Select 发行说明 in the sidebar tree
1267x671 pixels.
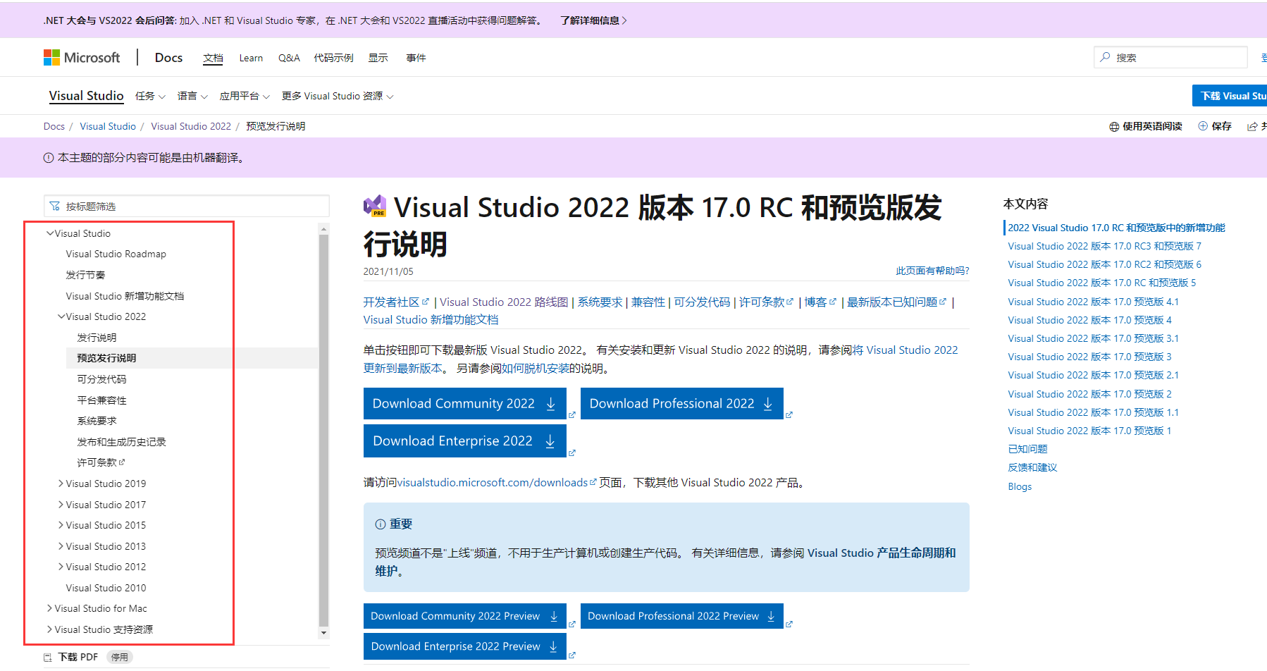pos(97,338)
